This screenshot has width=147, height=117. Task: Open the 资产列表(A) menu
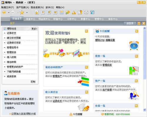[23, 7]
